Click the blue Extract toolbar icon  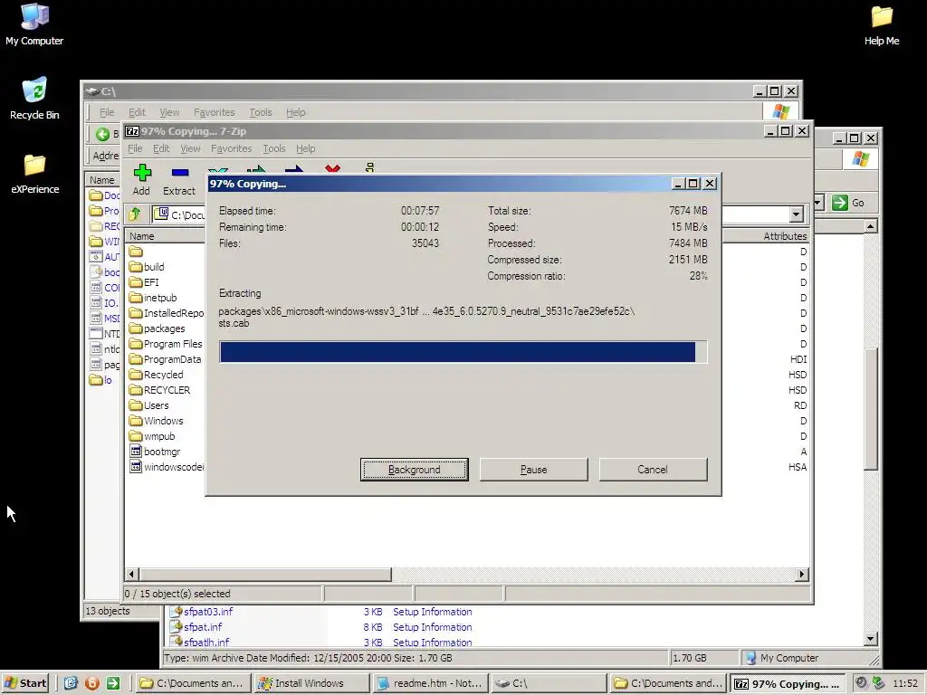pos(180,173)
